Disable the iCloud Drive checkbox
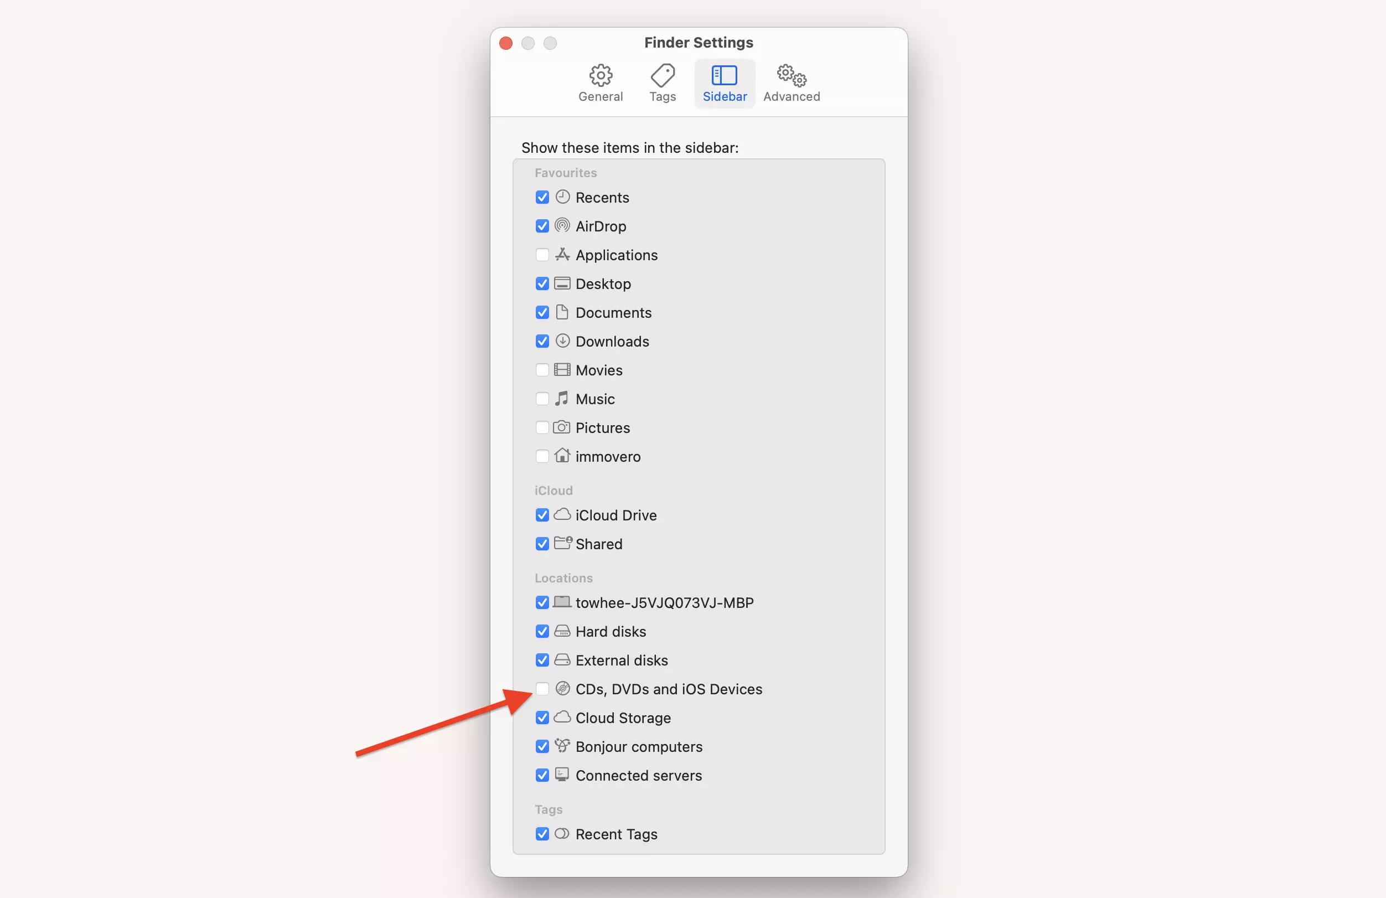1386x898 pixels. pyautogui.click(x=541, y=515)
